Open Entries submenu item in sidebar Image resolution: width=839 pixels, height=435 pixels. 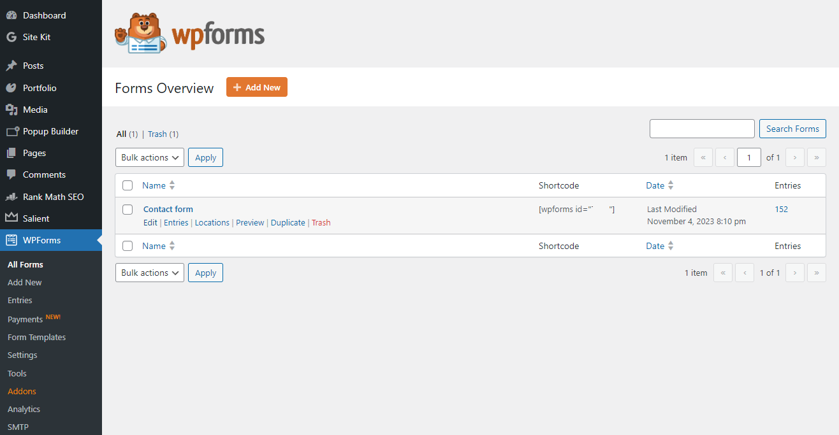(x=20, y=300)
